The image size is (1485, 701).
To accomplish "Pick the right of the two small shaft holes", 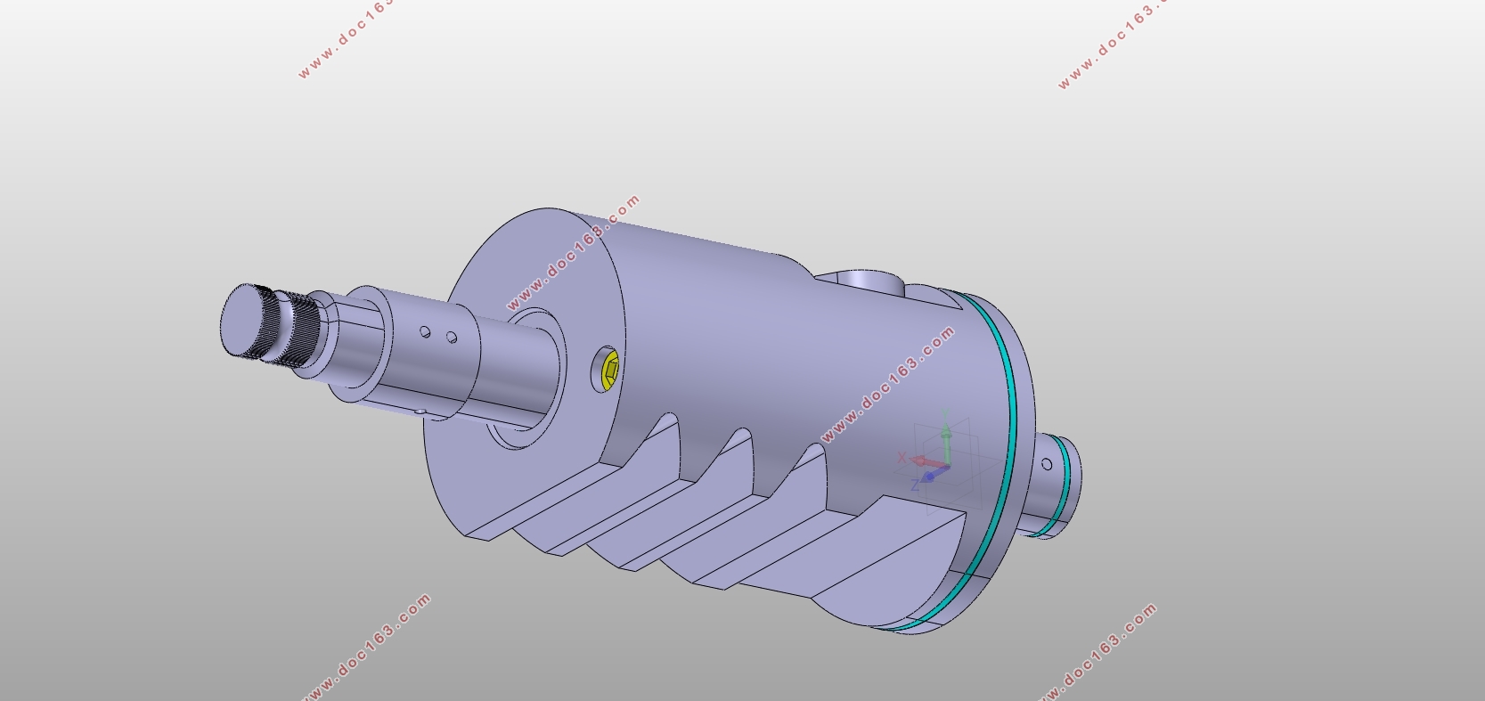I will coord(452,338).
